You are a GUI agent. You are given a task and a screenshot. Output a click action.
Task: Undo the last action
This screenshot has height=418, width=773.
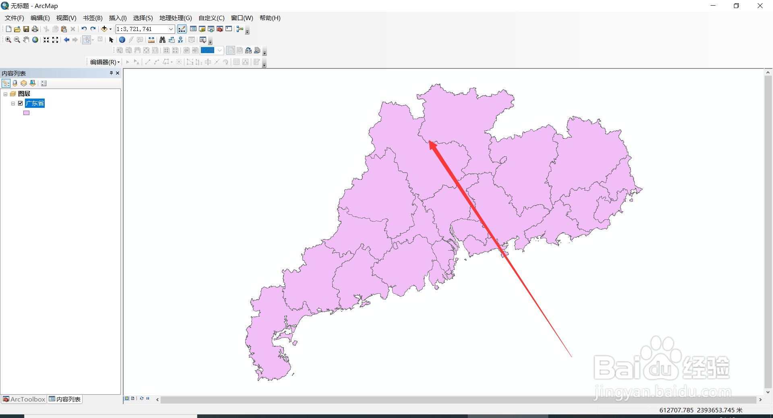coord(84,29)
